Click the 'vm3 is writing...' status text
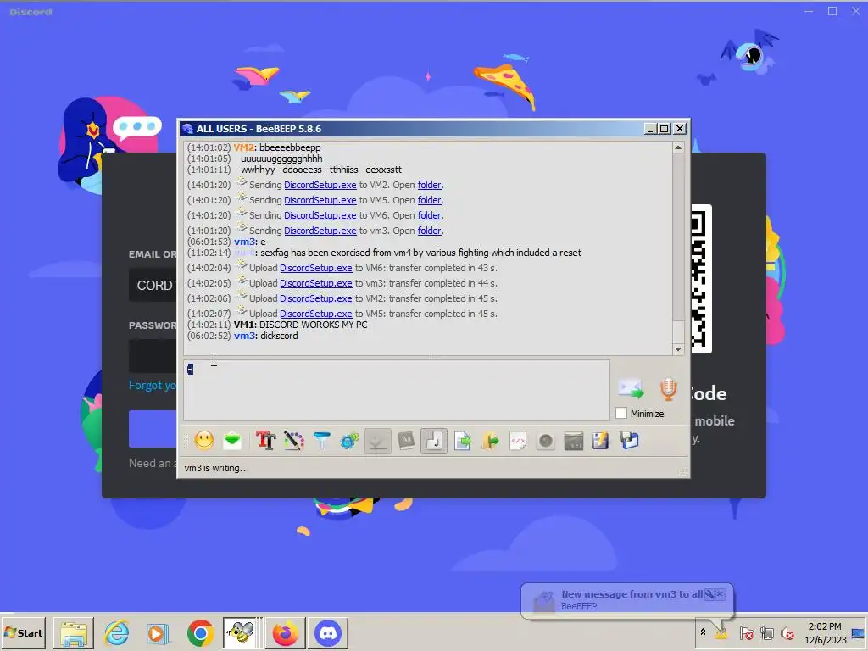The height and width of the screenshot is (651, 868). [216, 468]
